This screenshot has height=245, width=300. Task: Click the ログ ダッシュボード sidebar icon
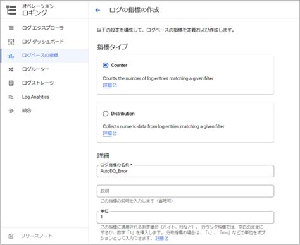click(x=11, y=42)
